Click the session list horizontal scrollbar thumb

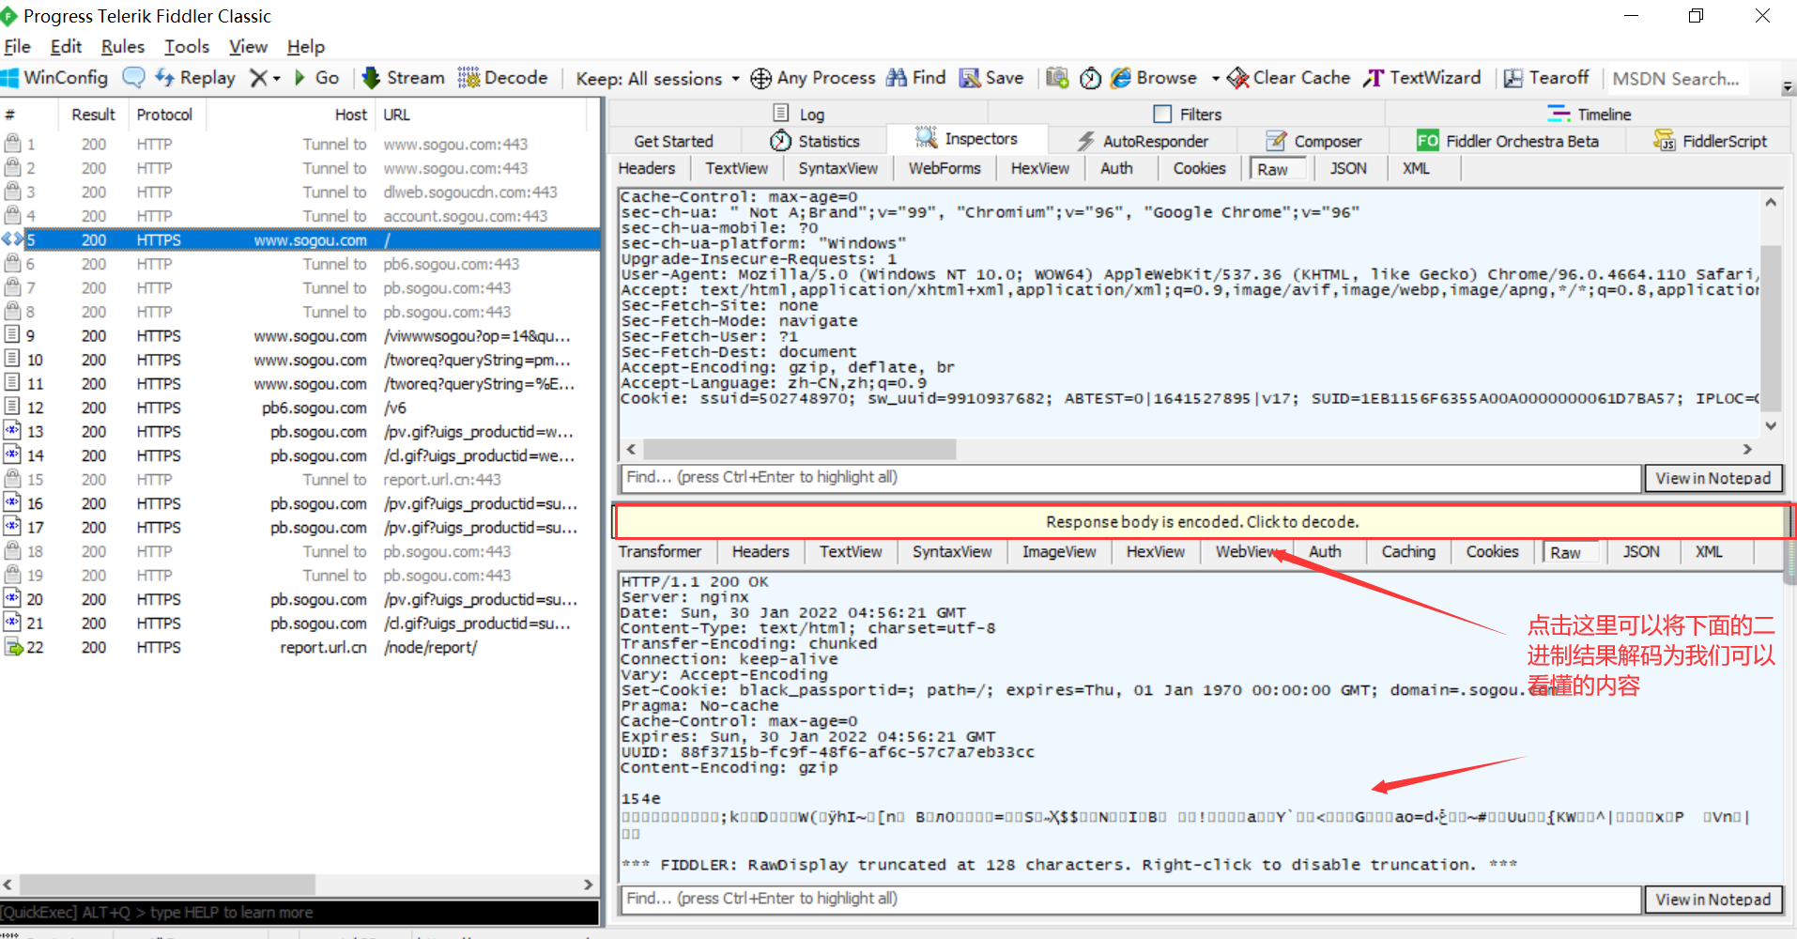[x=167, y=885]
